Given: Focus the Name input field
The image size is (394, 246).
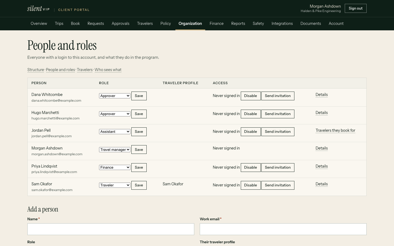Looking at the screenshot, I should [x=111, y=229].
